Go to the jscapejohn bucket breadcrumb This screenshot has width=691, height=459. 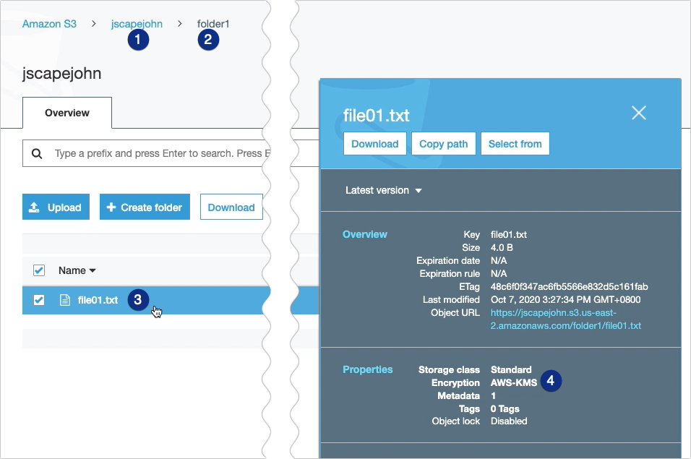tap(137, 24)
